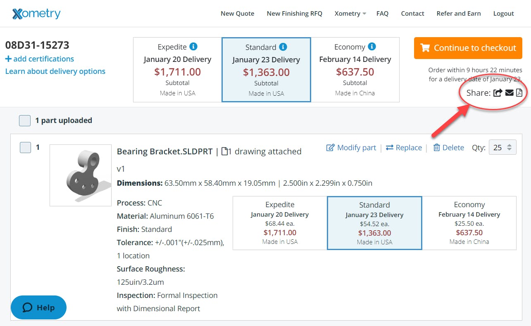This screenshot has width=531, height=326.
Task: Click the attached drawing document icon
Action: click(x=224, y=151)
